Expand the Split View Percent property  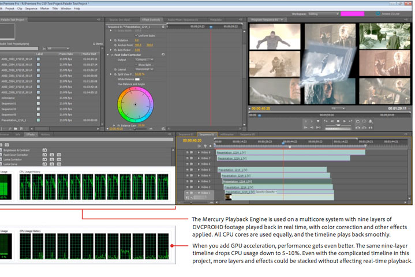click(111, 74)
